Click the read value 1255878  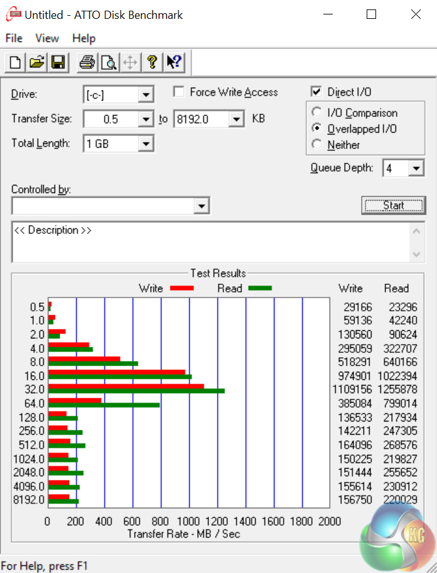(397, 389)
